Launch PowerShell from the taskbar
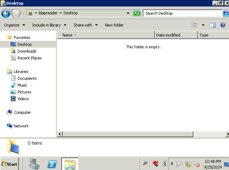Viewport: 229px width, 170px height. (x=52, y=164)
